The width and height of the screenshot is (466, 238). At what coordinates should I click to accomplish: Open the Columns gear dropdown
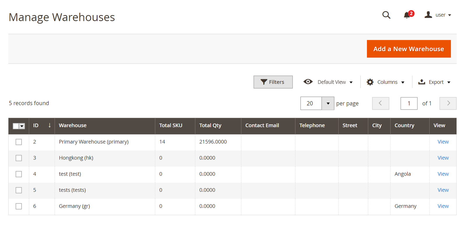(x=386, y=82)
